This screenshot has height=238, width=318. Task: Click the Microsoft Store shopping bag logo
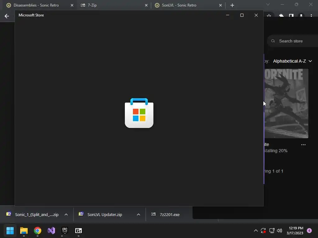click(139, 113)
